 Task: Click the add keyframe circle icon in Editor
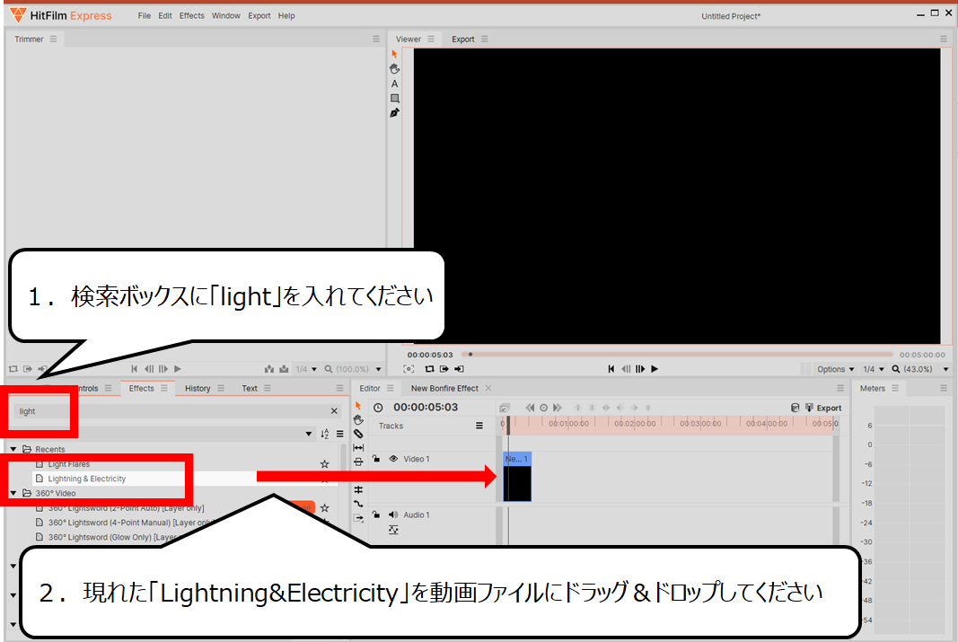(544, 408)
